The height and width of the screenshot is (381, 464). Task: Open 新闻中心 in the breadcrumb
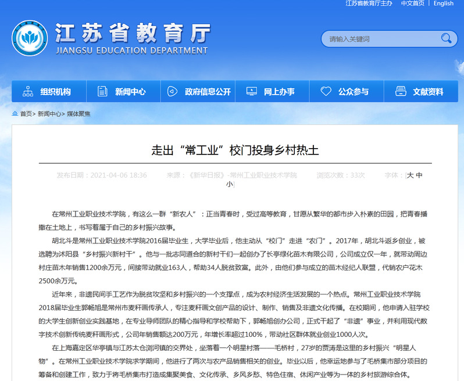(49, 114)
